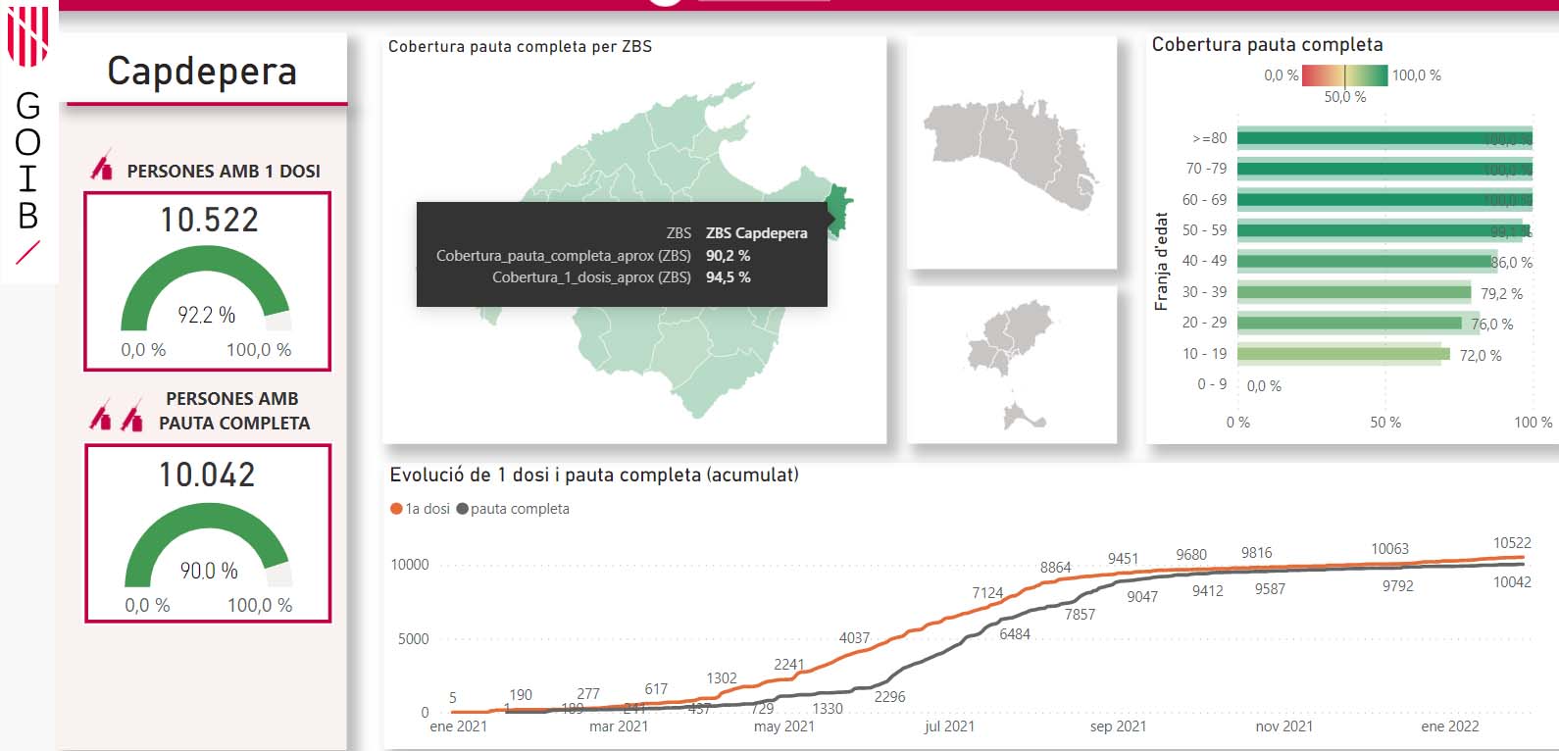Select the 50 - 59 age group bar
Viewport: 1559px width, 751px height.
[1383, 230]
